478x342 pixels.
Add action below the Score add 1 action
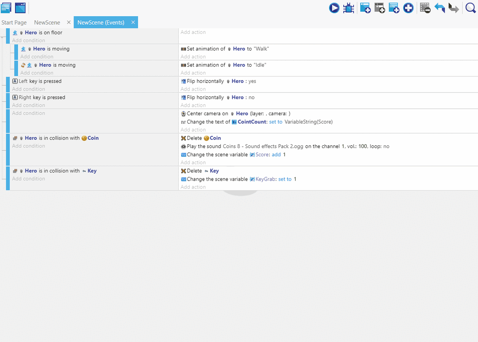coord(193,162)
